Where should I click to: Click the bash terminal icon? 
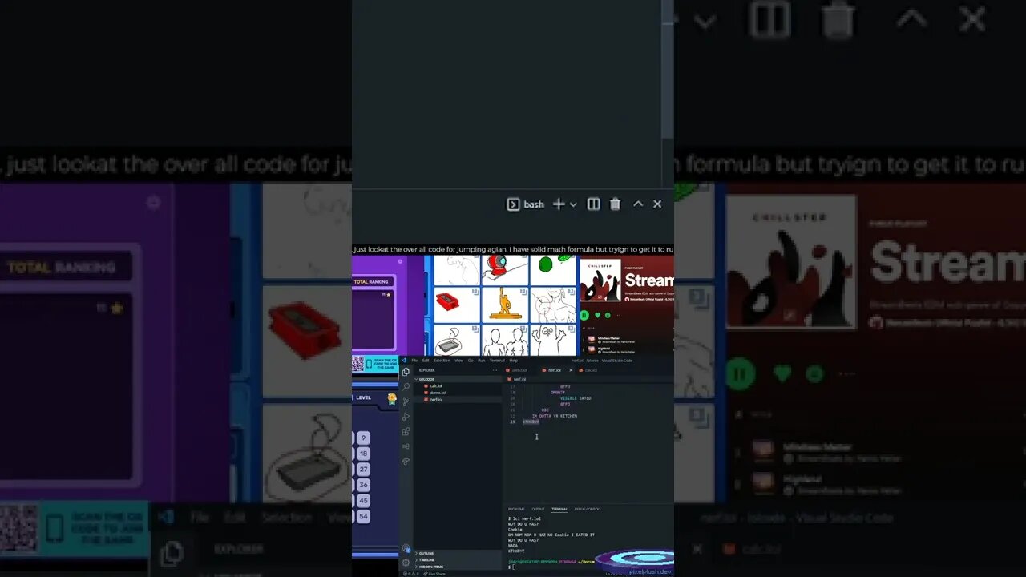tap(513, 204)
